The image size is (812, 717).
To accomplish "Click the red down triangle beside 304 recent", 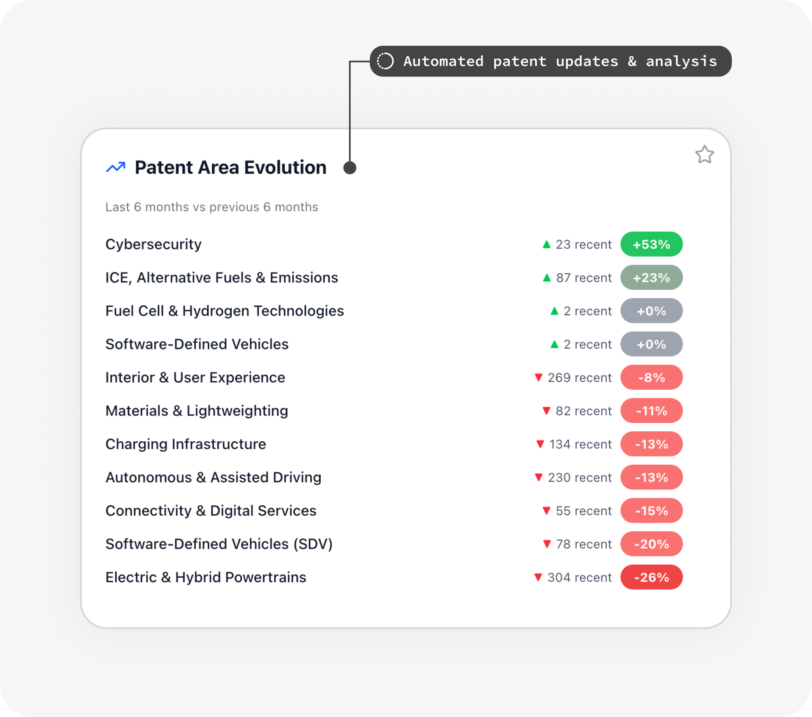I will pyautogui.click(x=538, y=577).
